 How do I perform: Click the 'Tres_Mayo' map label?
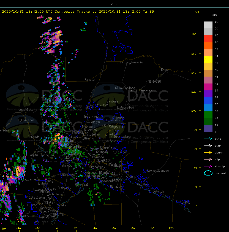tap(91, 117)
